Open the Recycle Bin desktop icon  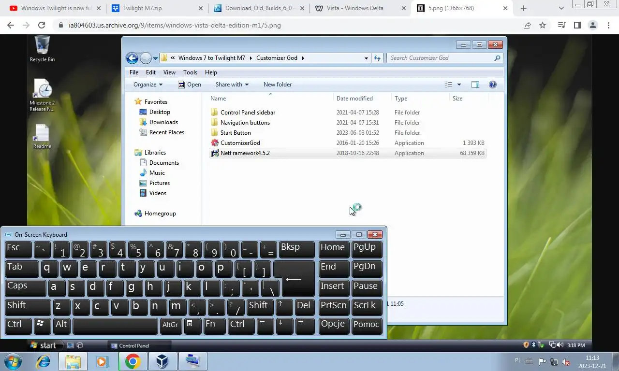42,49
